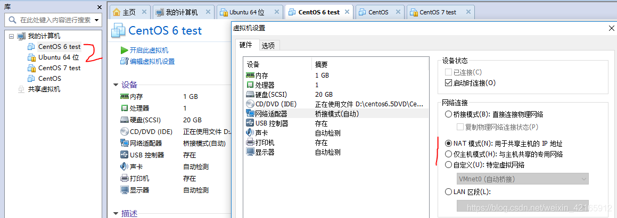Open the library search dropdown arrow
The image size is (617, 218).
(x=96, y=20)
